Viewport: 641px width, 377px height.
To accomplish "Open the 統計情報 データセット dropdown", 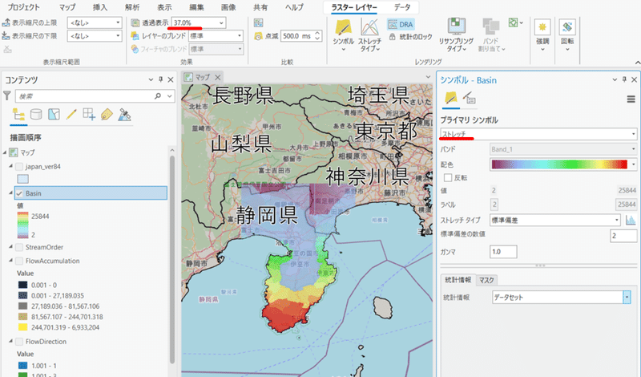I will coord(562,298).
